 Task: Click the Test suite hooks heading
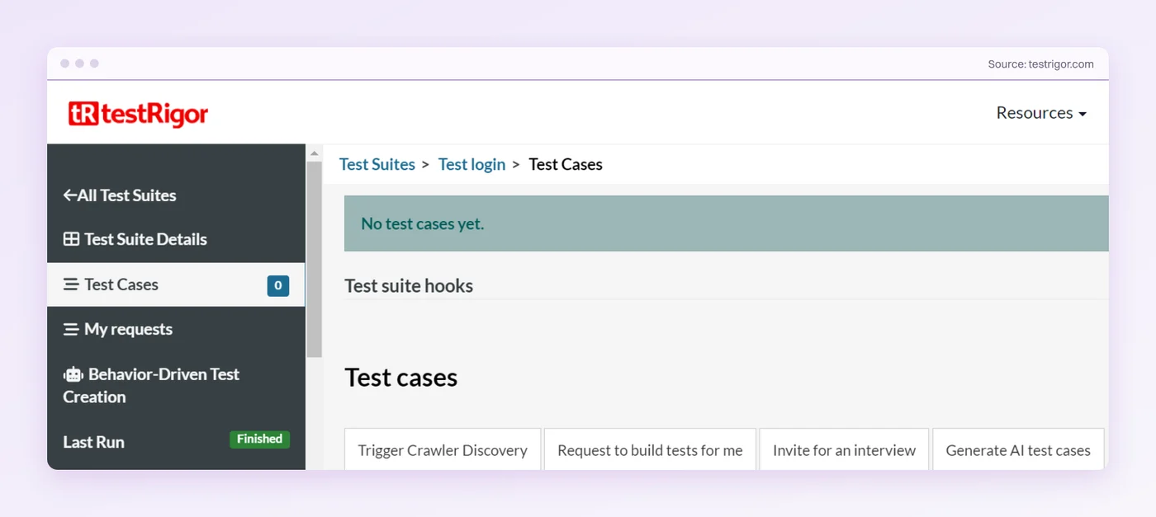click(409, 286)
